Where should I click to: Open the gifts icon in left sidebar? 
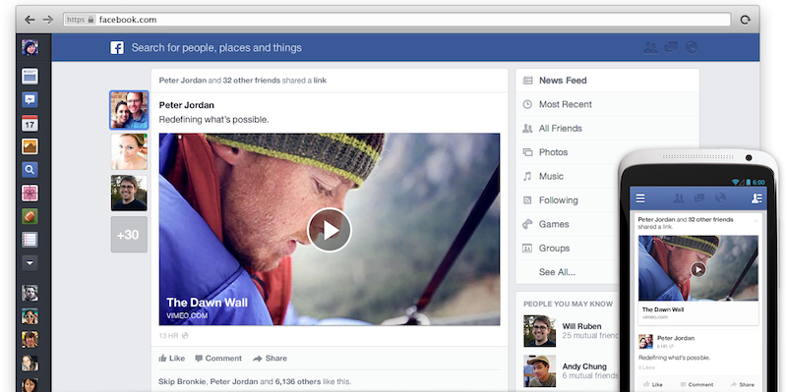click(x=30, y=193)
